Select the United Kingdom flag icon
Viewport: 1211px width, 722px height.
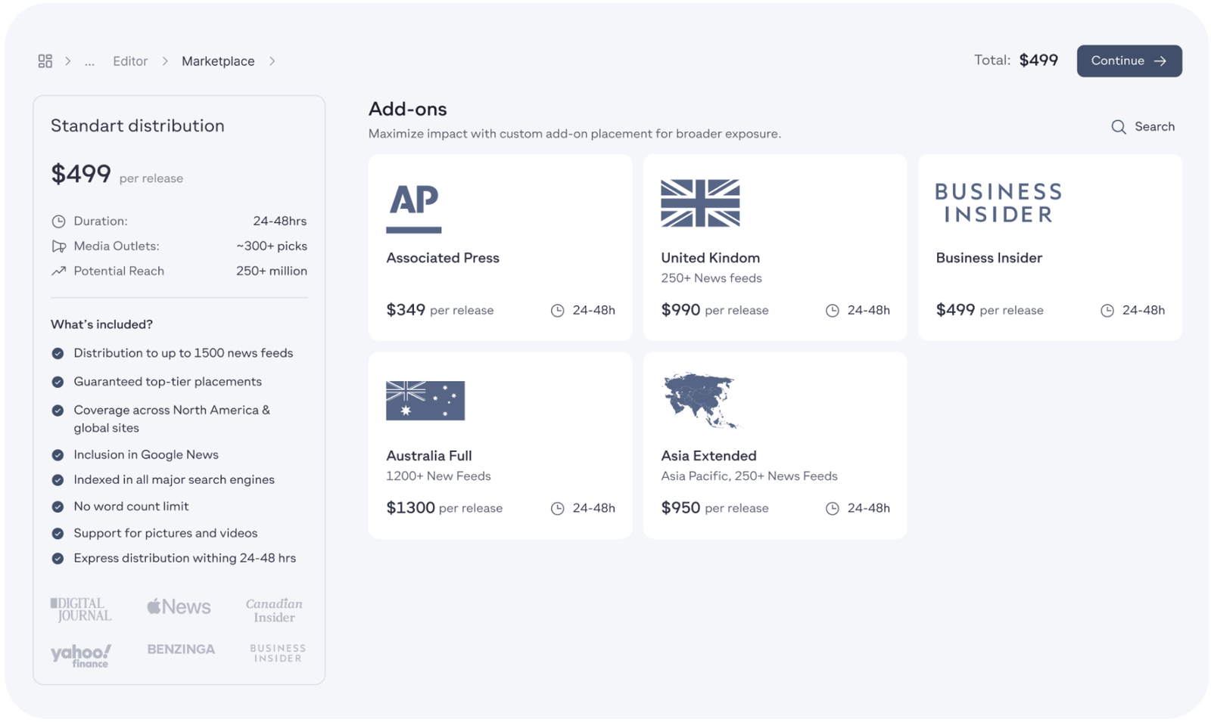point(700,203)
